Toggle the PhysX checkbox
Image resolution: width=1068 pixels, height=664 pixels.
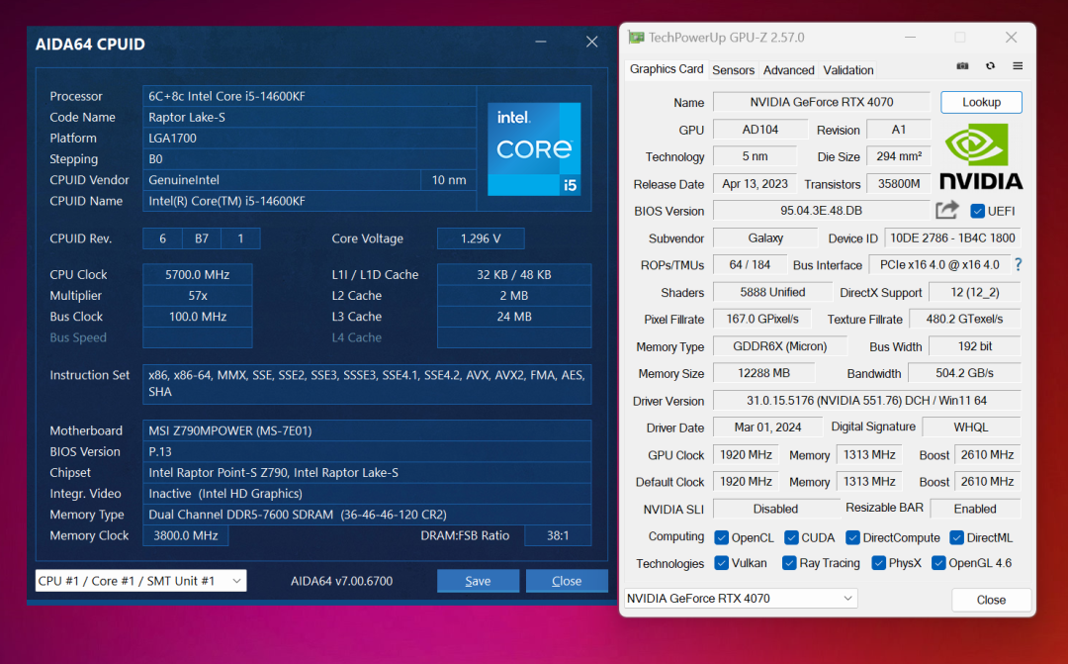pos(879,563)
